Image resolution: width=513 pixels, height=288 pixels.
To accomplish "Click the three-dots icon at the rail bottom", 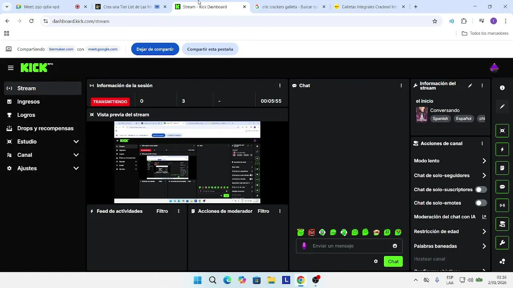I will coord(502,262).
